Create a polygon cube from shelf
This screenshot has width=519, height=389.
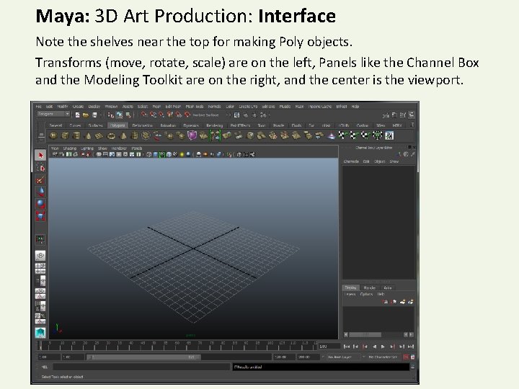(x=65, y=135)
